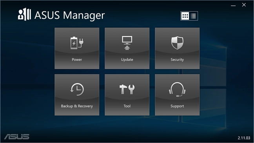Open the Tool tile
Image resolution: width=254 pixels, height=143 pixels.
pyautogui.click(x=127, y=95)
